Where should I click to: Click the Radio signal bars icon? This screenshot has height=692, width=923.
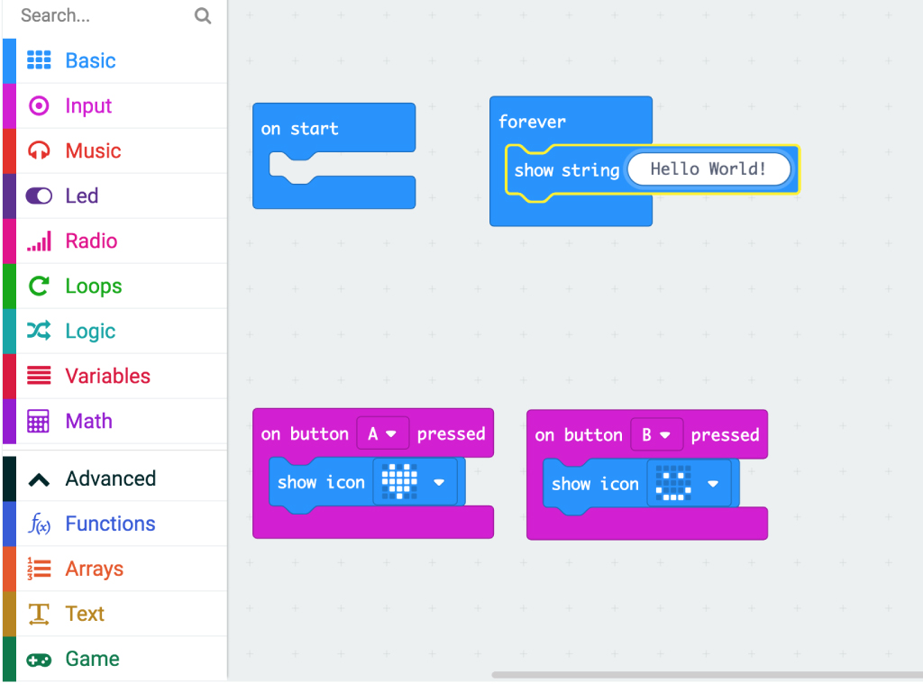[39, 241]
